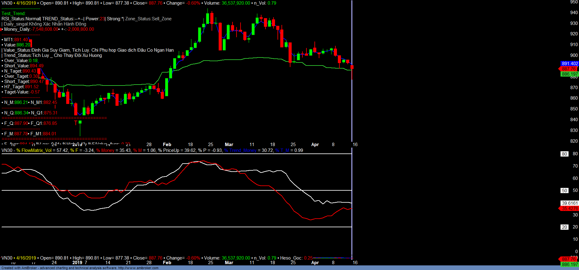Click the FlowMatrix_Vol indicator title in lower pane

pyautogui.click(x=34, y=150)
